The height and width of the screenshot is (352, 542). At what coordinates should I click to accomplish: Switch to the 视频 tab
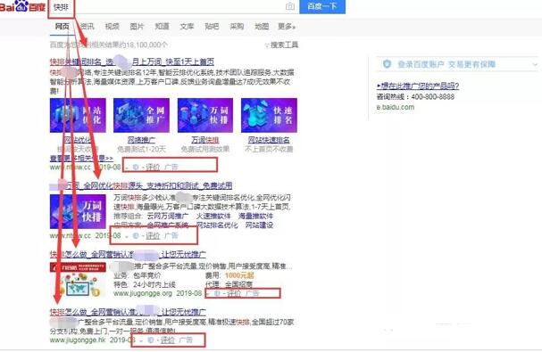pos(112,26)
